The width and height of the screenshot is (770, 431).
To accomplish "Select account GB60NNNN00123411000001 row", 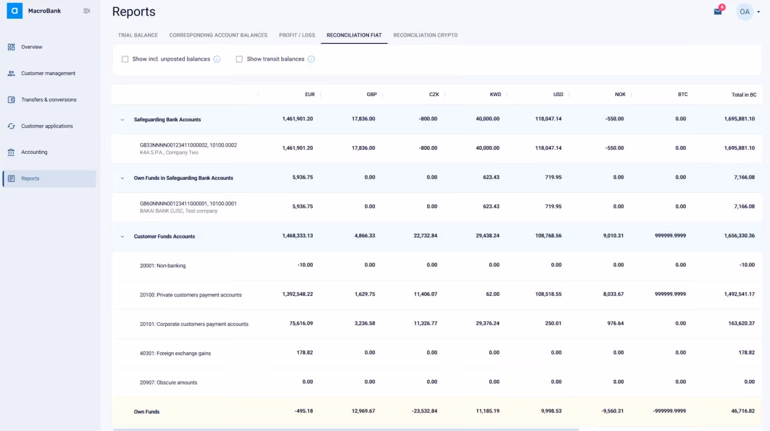I will tap(437, 207).
